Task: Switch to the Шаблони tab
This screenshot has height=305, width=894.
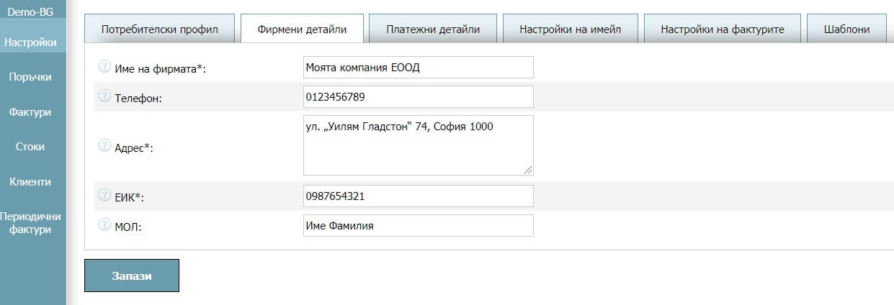Action: 846,29
